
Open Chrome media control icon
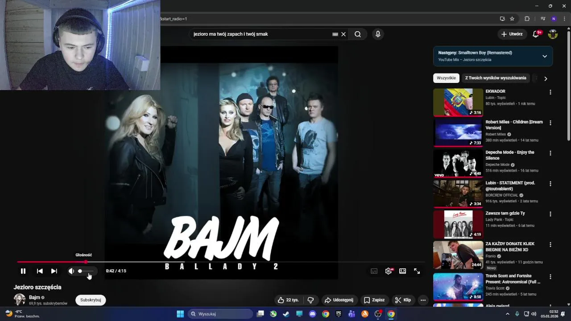pyautogui.click(x=543, y=19)
